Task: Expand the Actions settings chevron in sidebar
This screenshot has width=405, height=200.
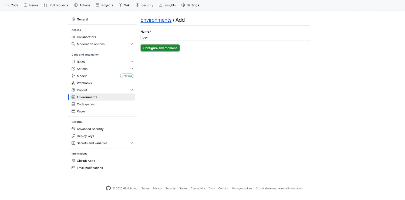Action: coord(132,69)
